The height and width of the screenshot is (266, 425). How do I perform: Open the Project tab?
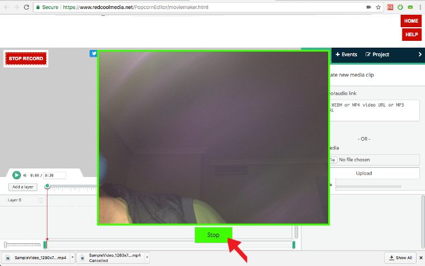coord(377,54)
